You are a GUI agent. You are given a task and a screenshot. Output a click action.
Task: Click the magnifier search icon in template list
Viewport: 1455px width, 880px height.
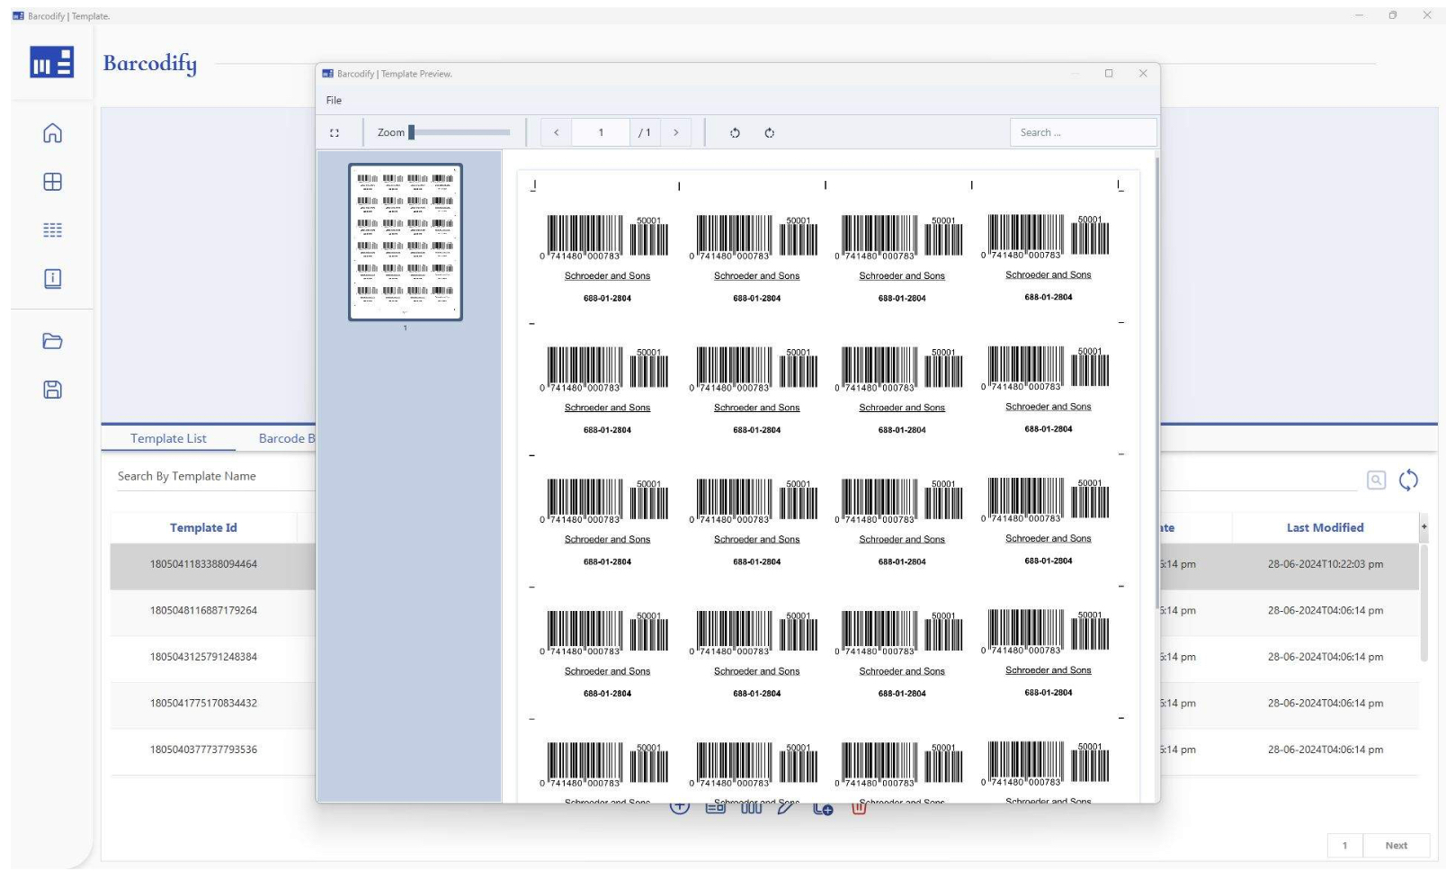pyautogui.click(x=1376, y=480)
